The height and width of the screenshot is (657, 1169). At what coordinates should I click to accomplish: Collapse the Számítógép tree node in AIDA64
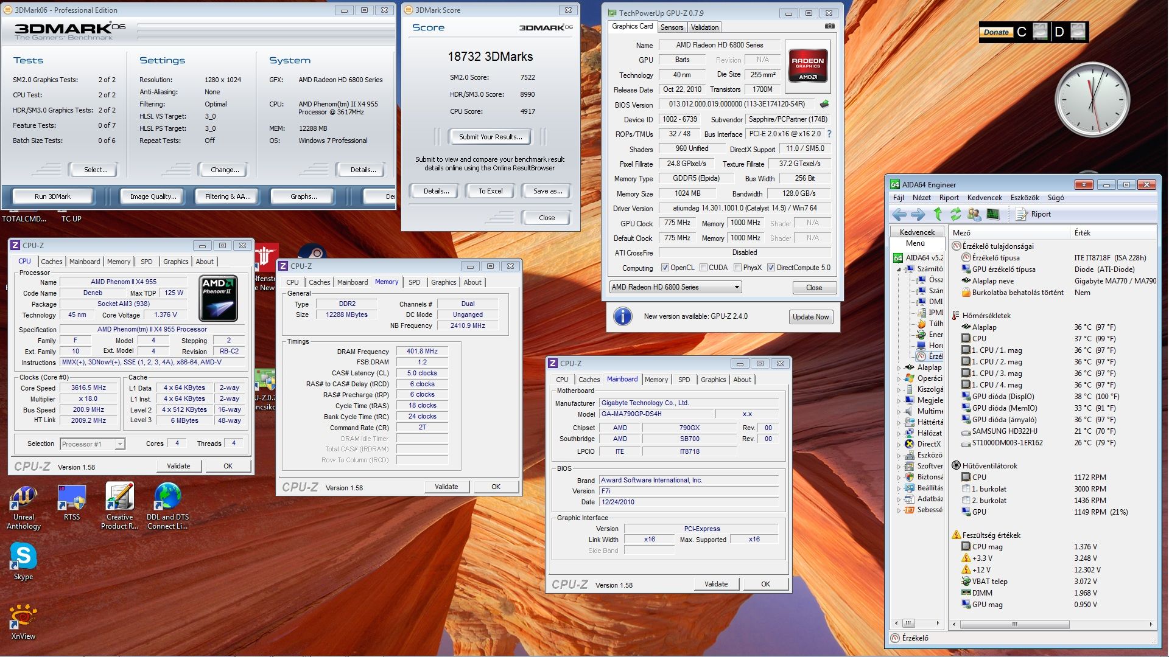tap(899, 269)
